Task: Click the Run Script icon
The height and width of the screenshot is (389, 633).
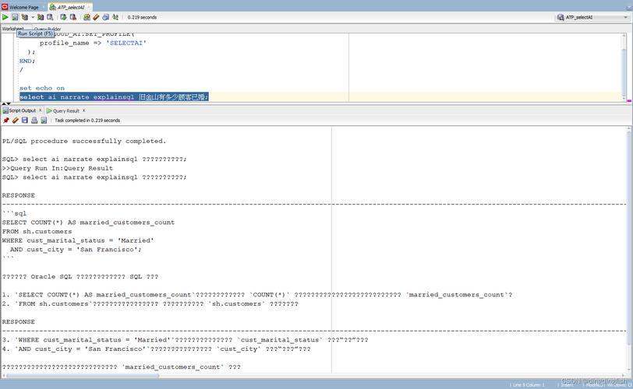Action: (x=15, y=16)
